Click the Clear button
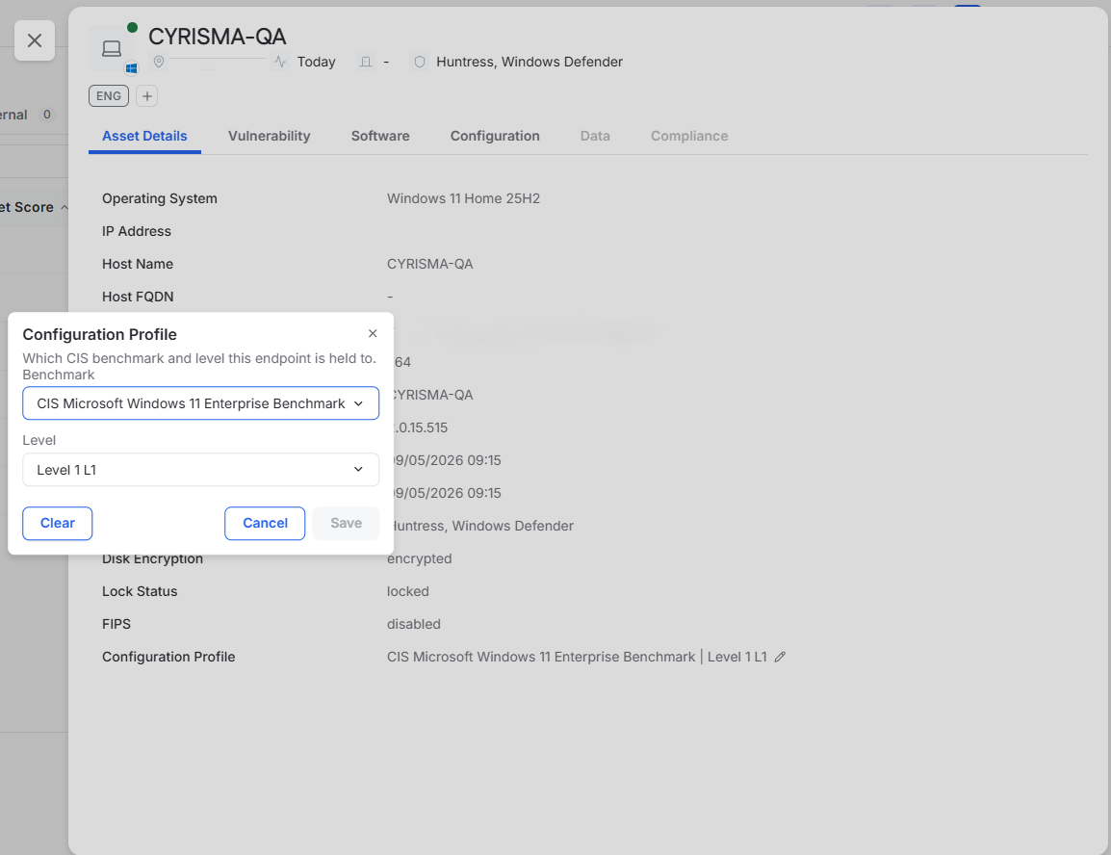This screenshot has width=1111, height=855. [x=58, y=524]
